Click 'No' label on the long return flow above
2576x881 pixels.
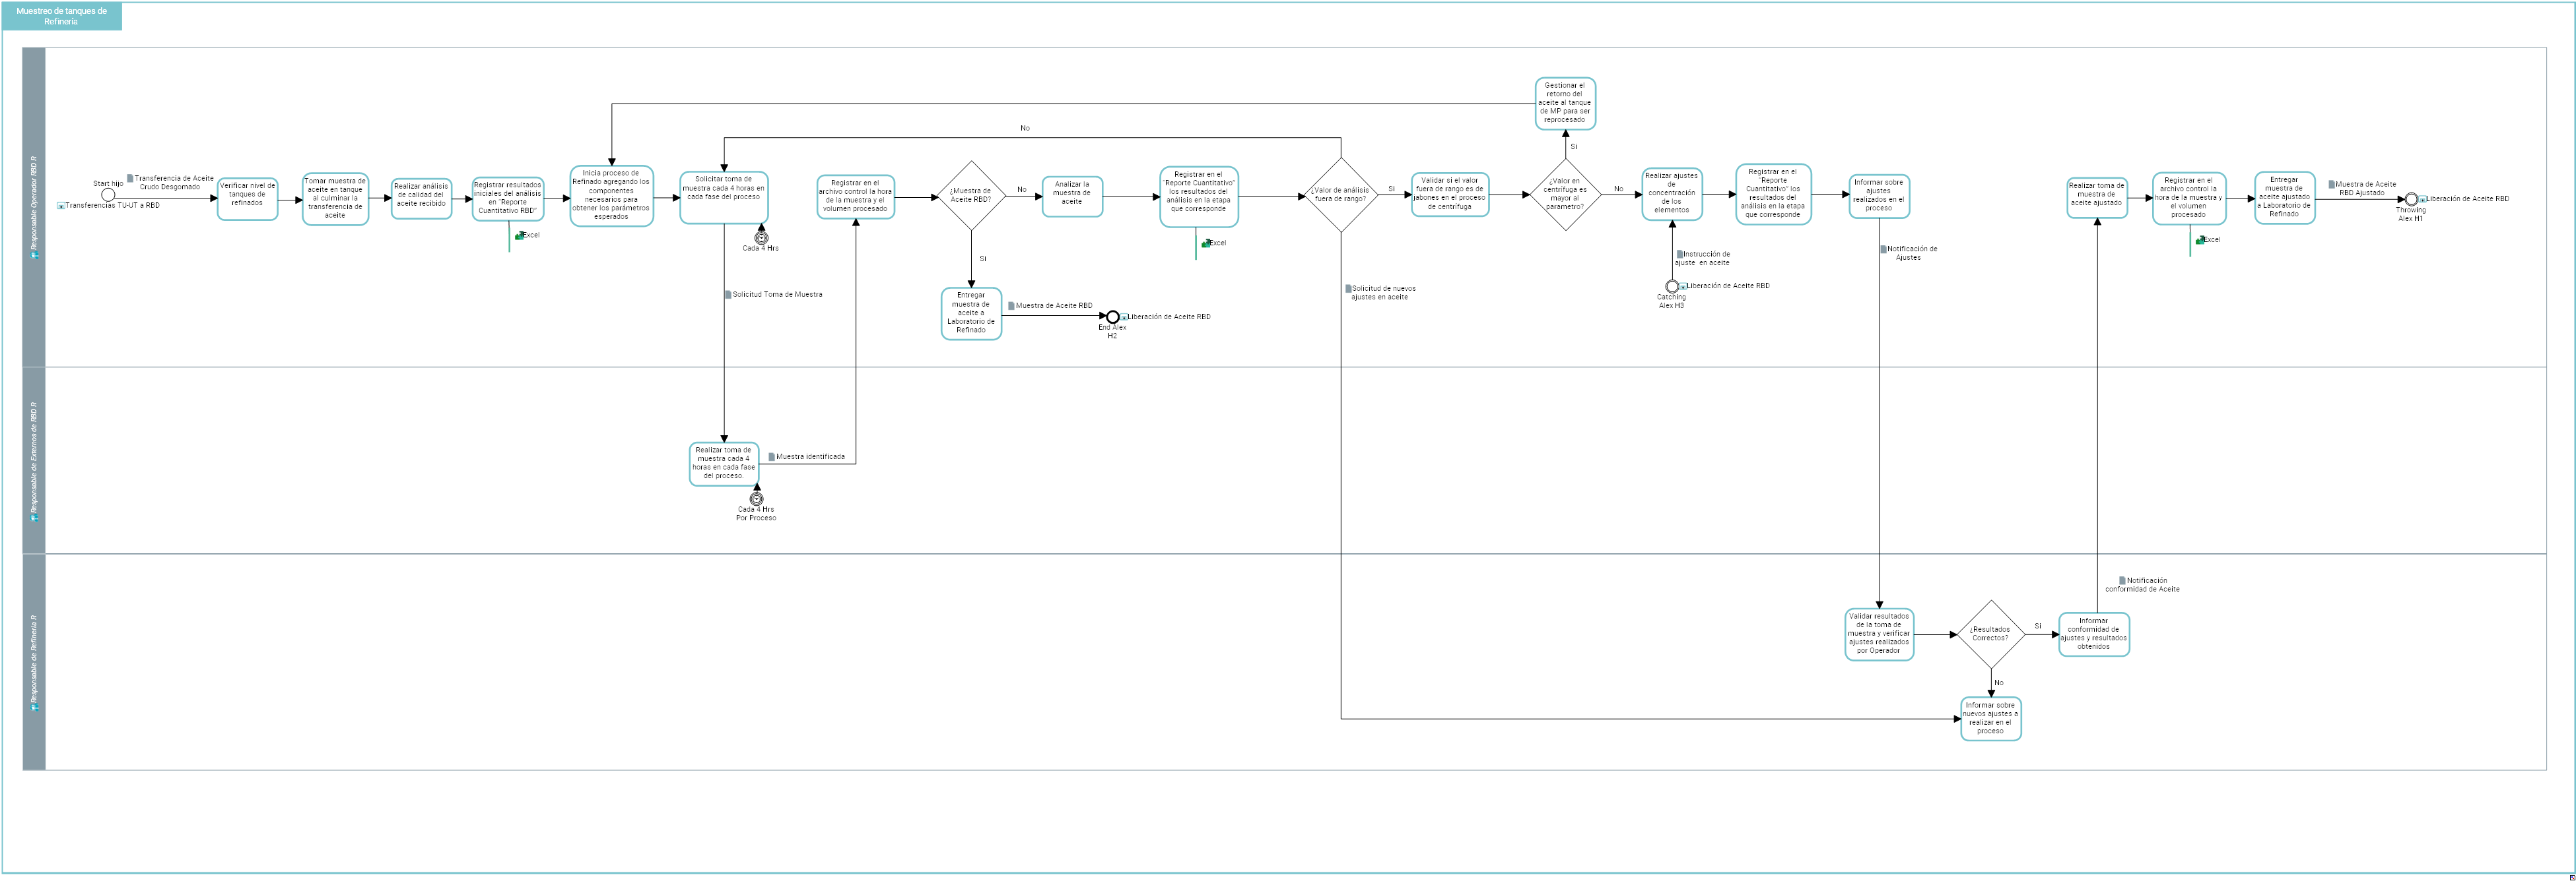click(1025, 128)
